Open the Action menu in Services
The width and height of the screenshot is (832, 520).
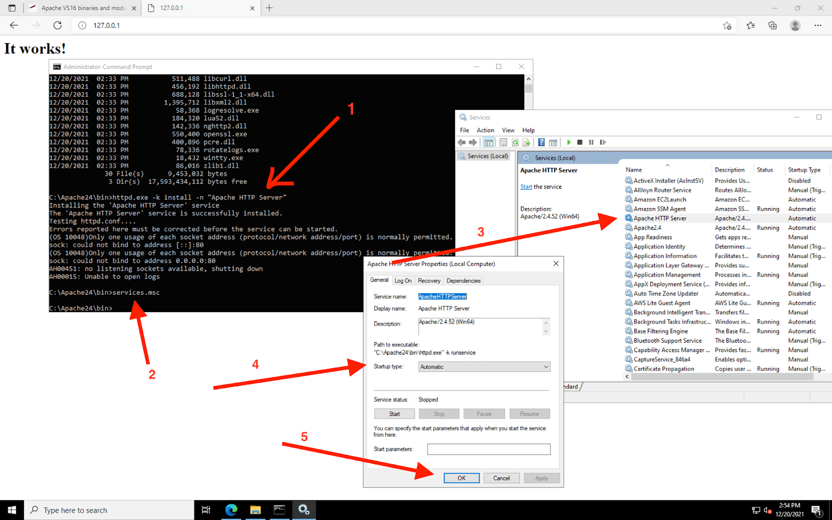pyautogui.click(x=485, y=130)
